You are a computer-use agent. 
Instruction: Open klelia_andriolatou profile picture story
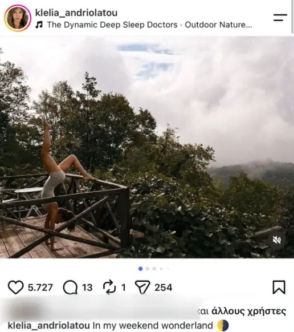(x=18, y=18)
